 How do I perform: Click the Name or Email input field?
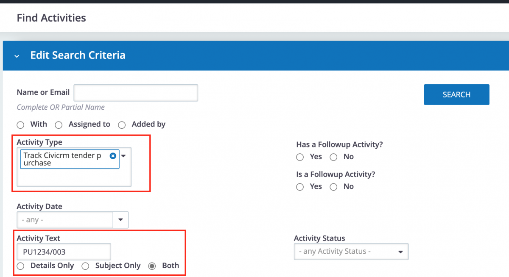[x=136, y=93]
